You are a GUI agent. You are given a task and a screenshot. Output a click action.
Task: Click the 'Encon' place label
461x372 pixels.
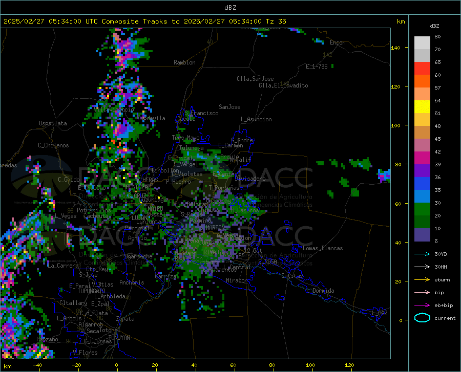tap(338, 42)
